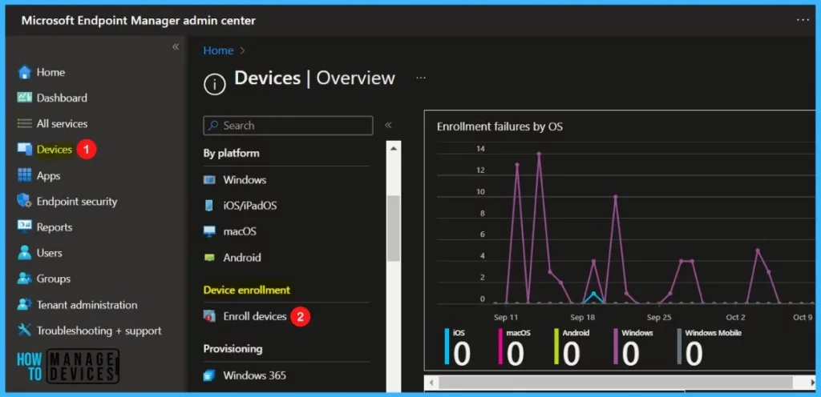Open Troubleshooting + support
This screenshot has height=397, width=821.
click(x=99, y=331)
